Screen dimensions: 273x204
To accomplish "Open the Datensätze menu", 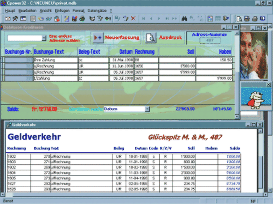I will [97, 11].
